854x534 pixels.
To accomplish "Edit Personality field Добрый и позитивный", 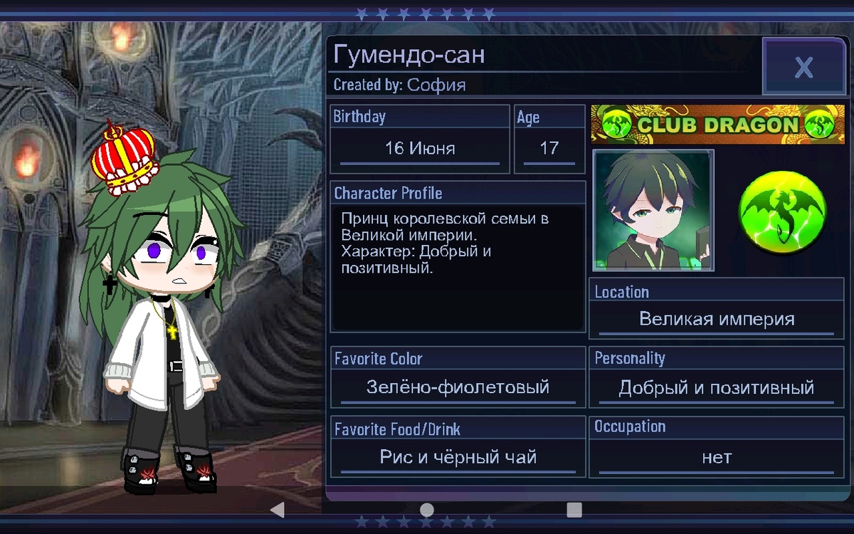I will click(x=717, y=387).
